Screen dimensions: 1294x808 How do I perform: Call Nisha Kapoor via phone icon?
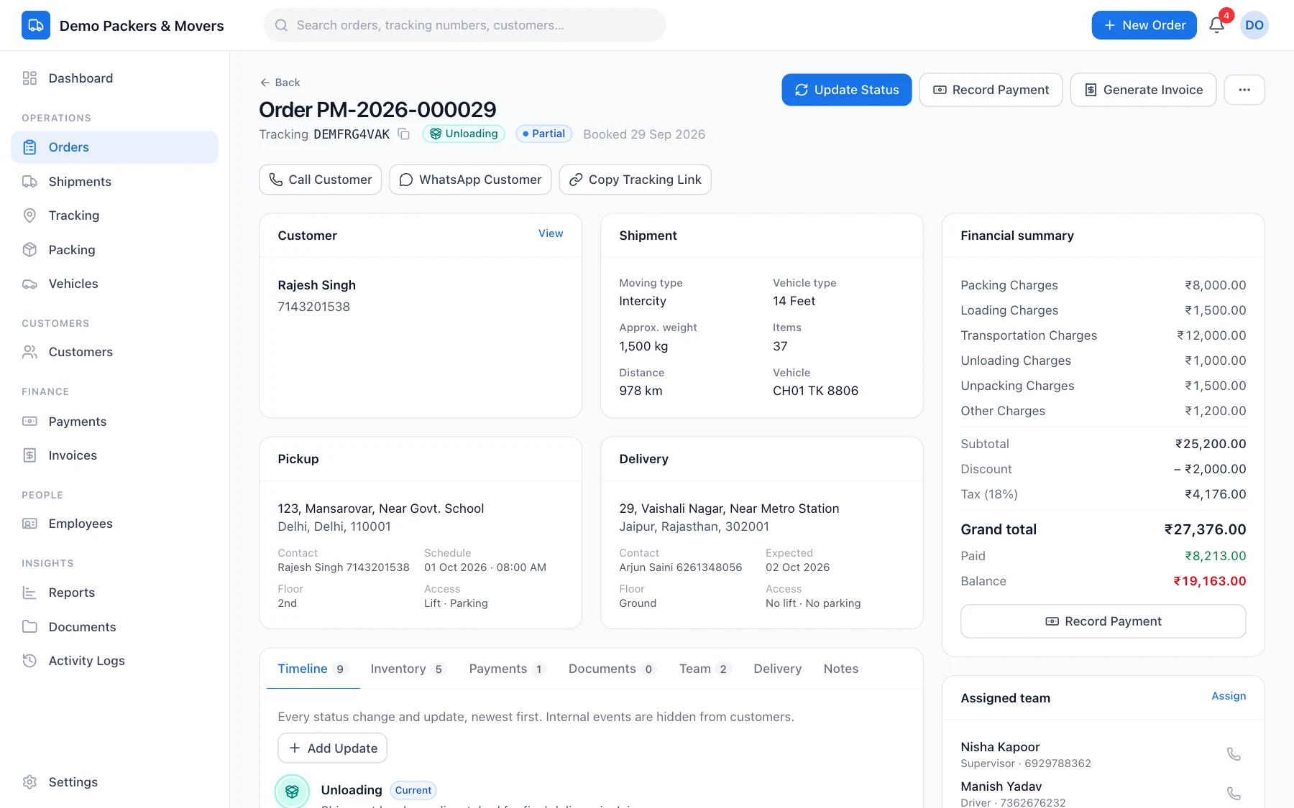1234,754
